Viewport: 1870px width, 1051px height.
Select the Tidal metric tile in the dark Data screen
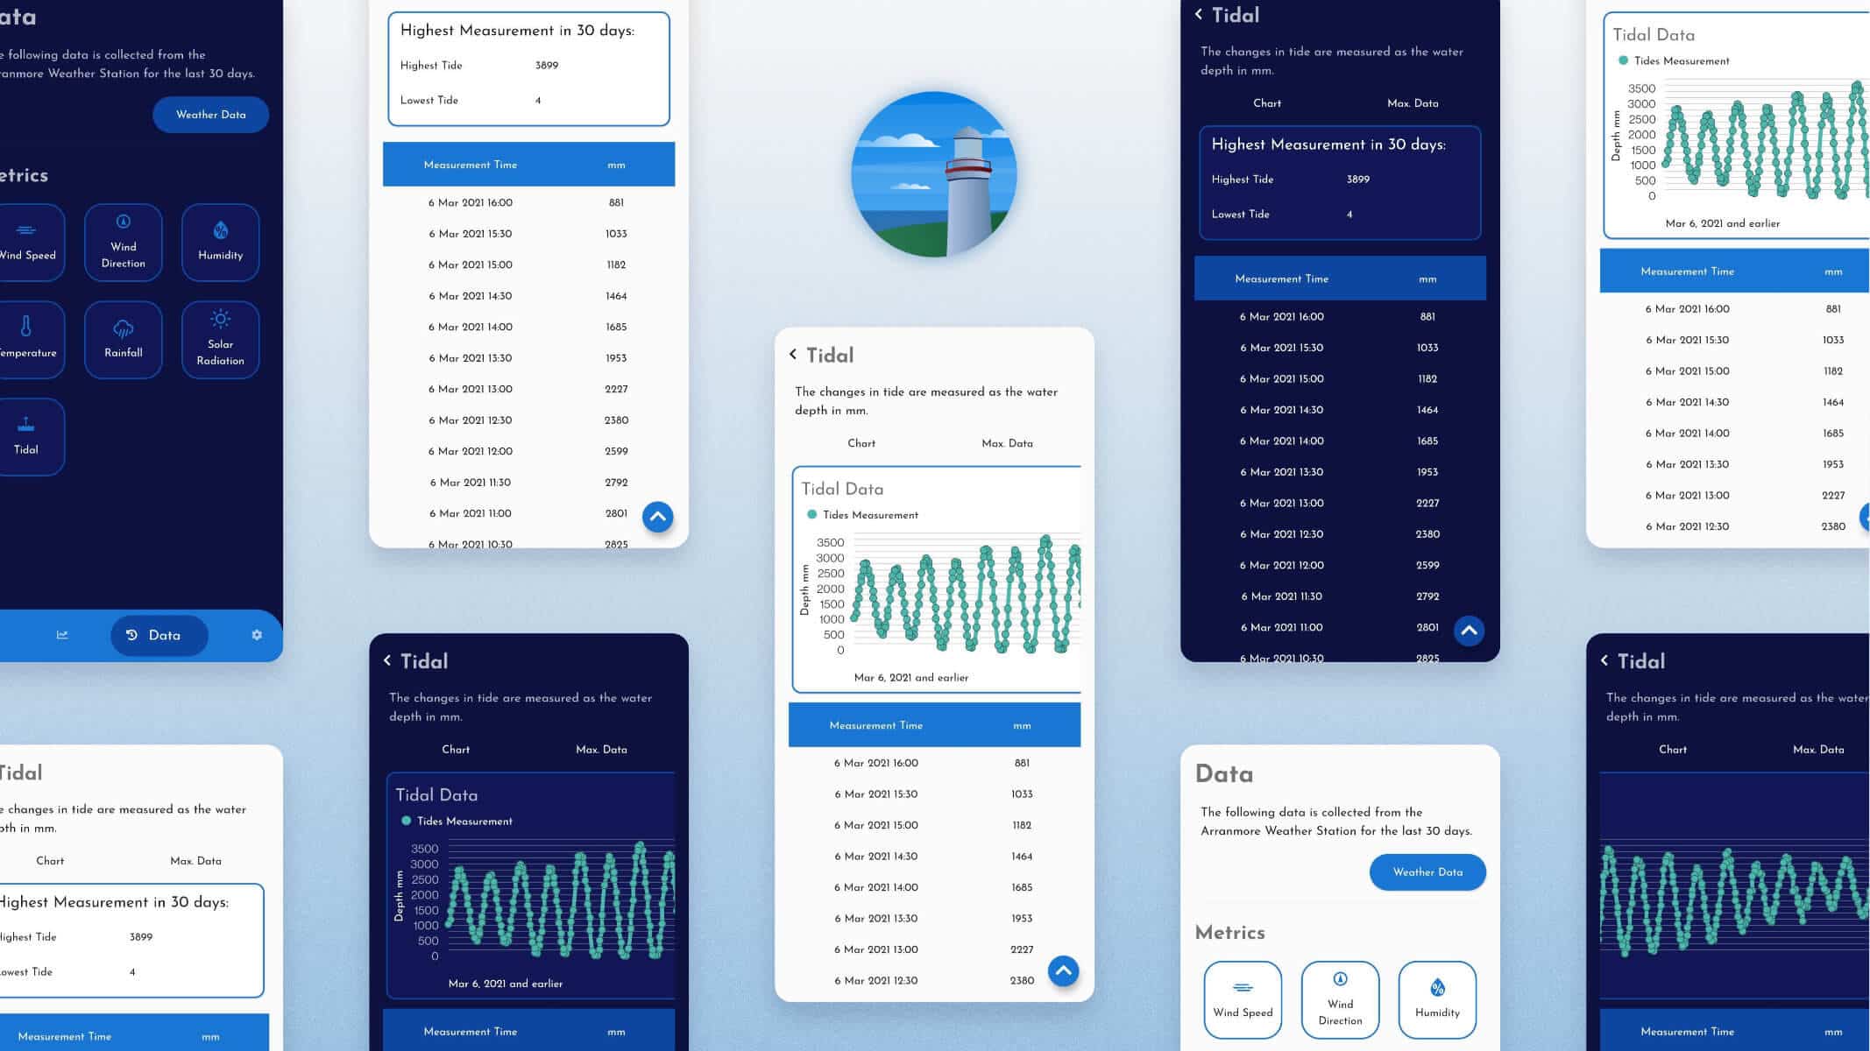(x=26, y=437)
